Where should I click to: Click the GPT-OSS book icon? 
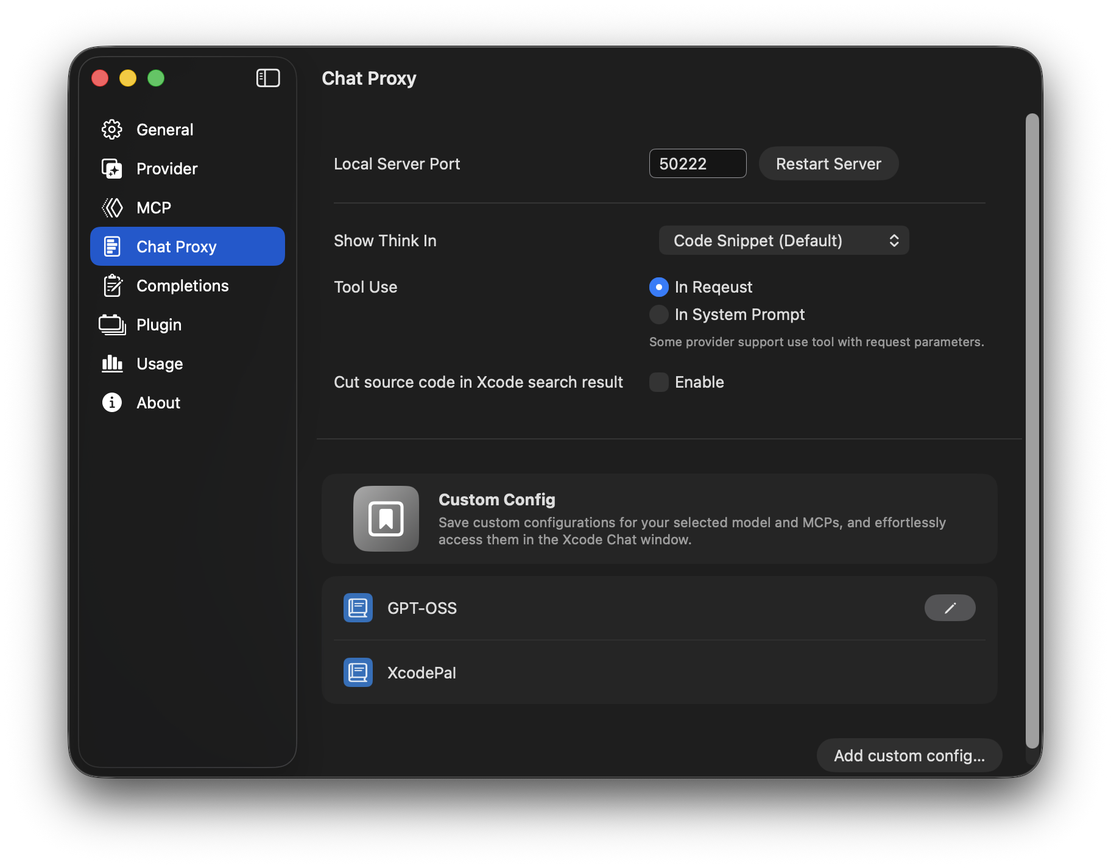click(358, 608)
